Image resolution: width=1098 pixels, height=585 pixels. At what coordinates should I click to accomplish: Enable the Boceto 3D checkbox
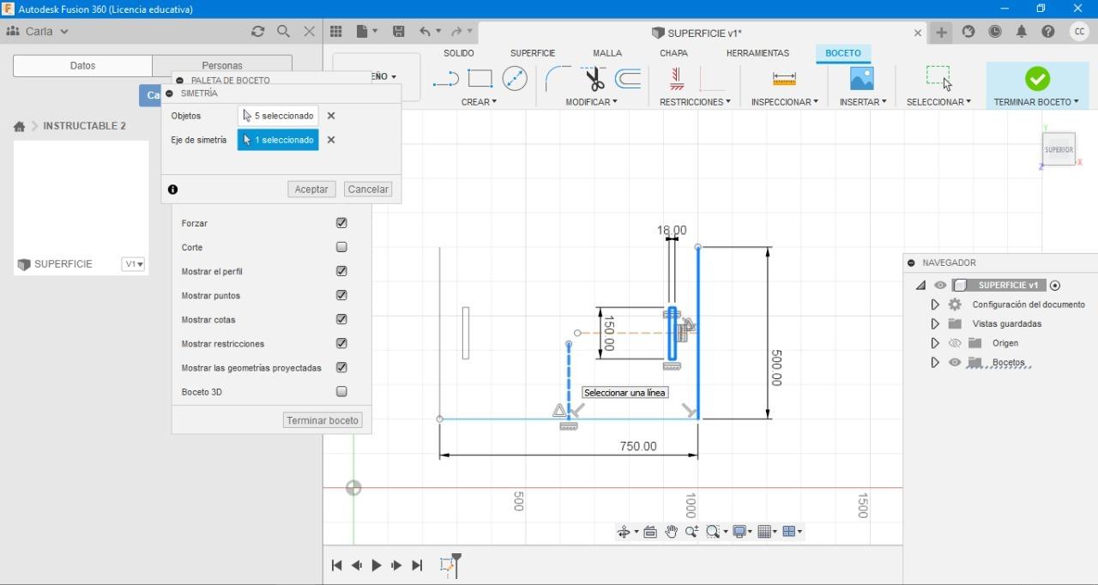341,392
